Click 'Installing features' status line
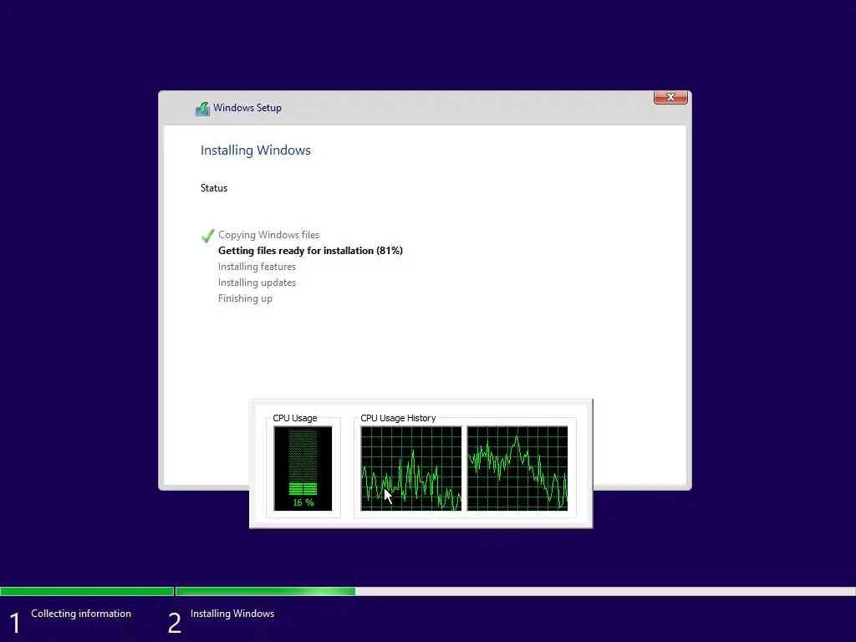 (x=257, y=267)
